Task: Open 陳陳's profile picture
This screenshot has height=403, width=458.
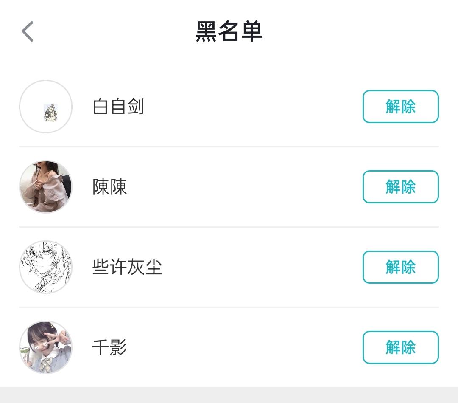Action: click(x=45, y=186)
